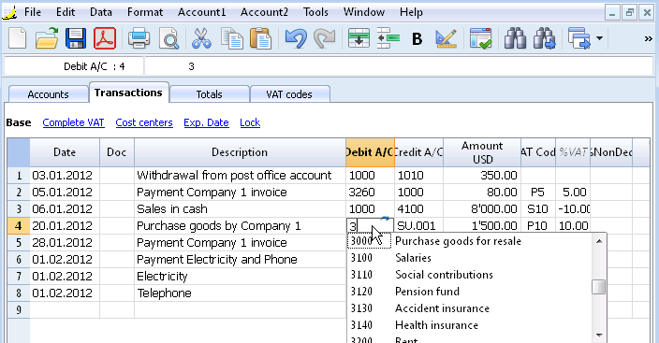
Task: Click the add-row-before toolbar icon
Action: pos(388,38)
